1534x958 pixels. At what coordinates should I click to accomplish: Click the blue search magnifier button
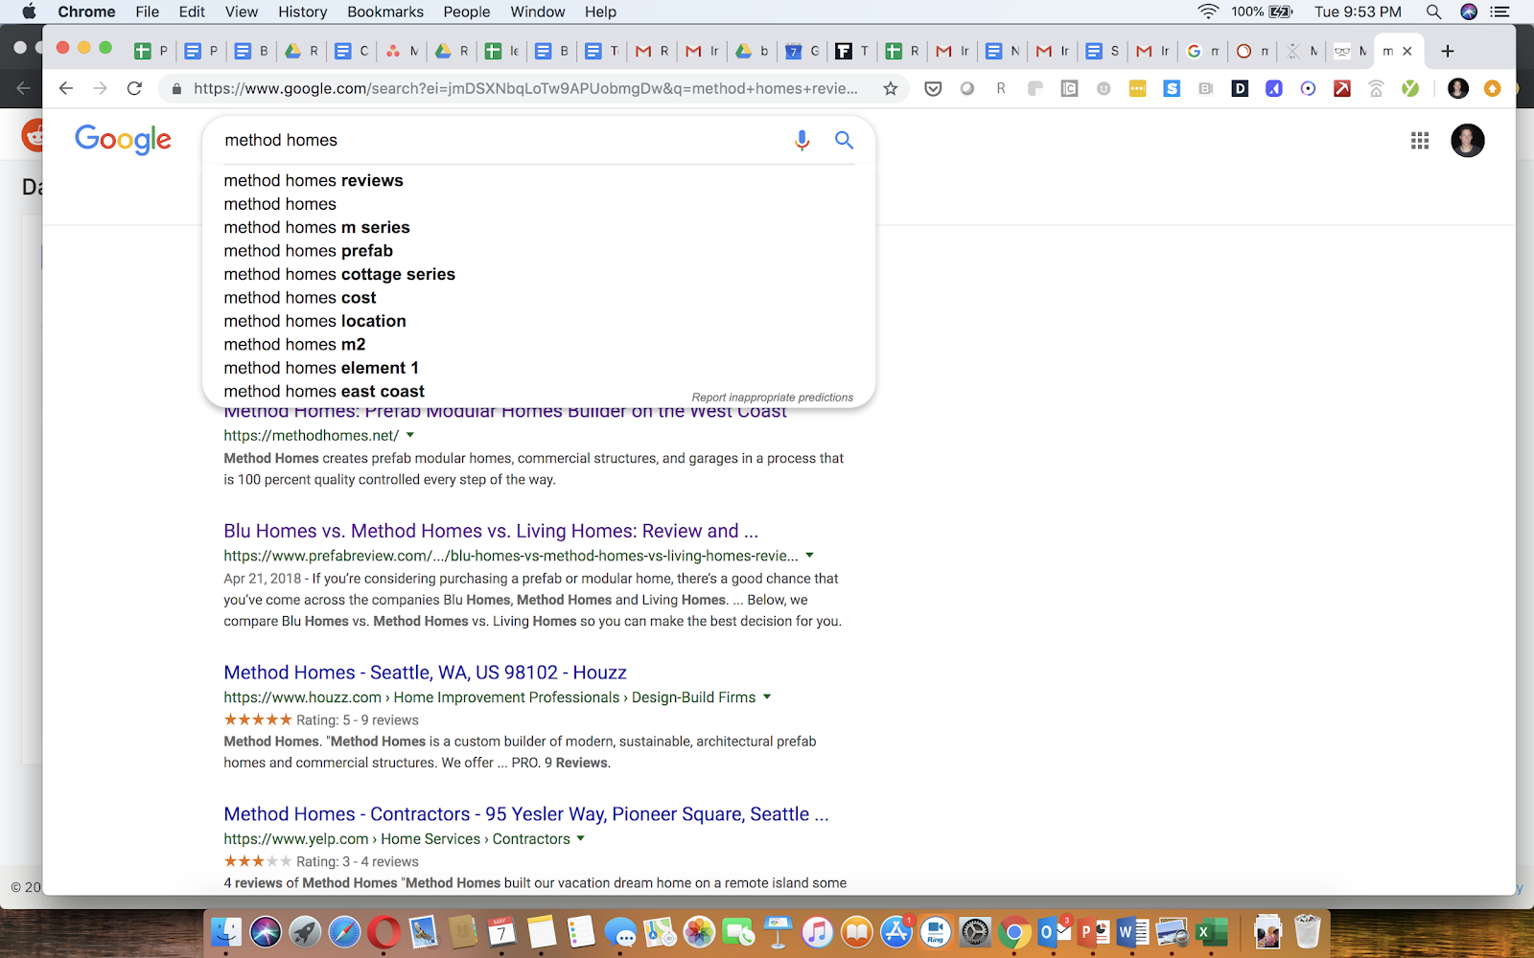tap(844, 140)
